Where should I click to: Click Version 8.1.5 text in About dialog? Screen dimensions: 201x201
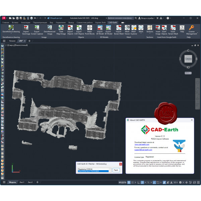pyautogui.click(x=160, y=136)
